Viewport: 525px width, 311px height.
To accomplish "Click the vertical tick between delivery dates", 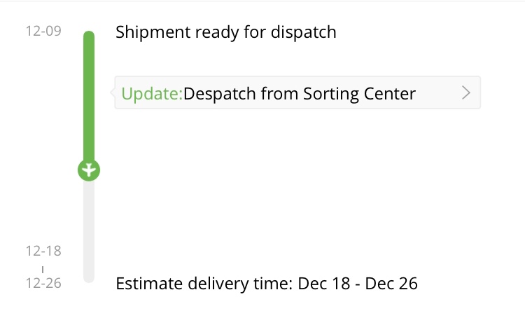I will coord(43,270).
